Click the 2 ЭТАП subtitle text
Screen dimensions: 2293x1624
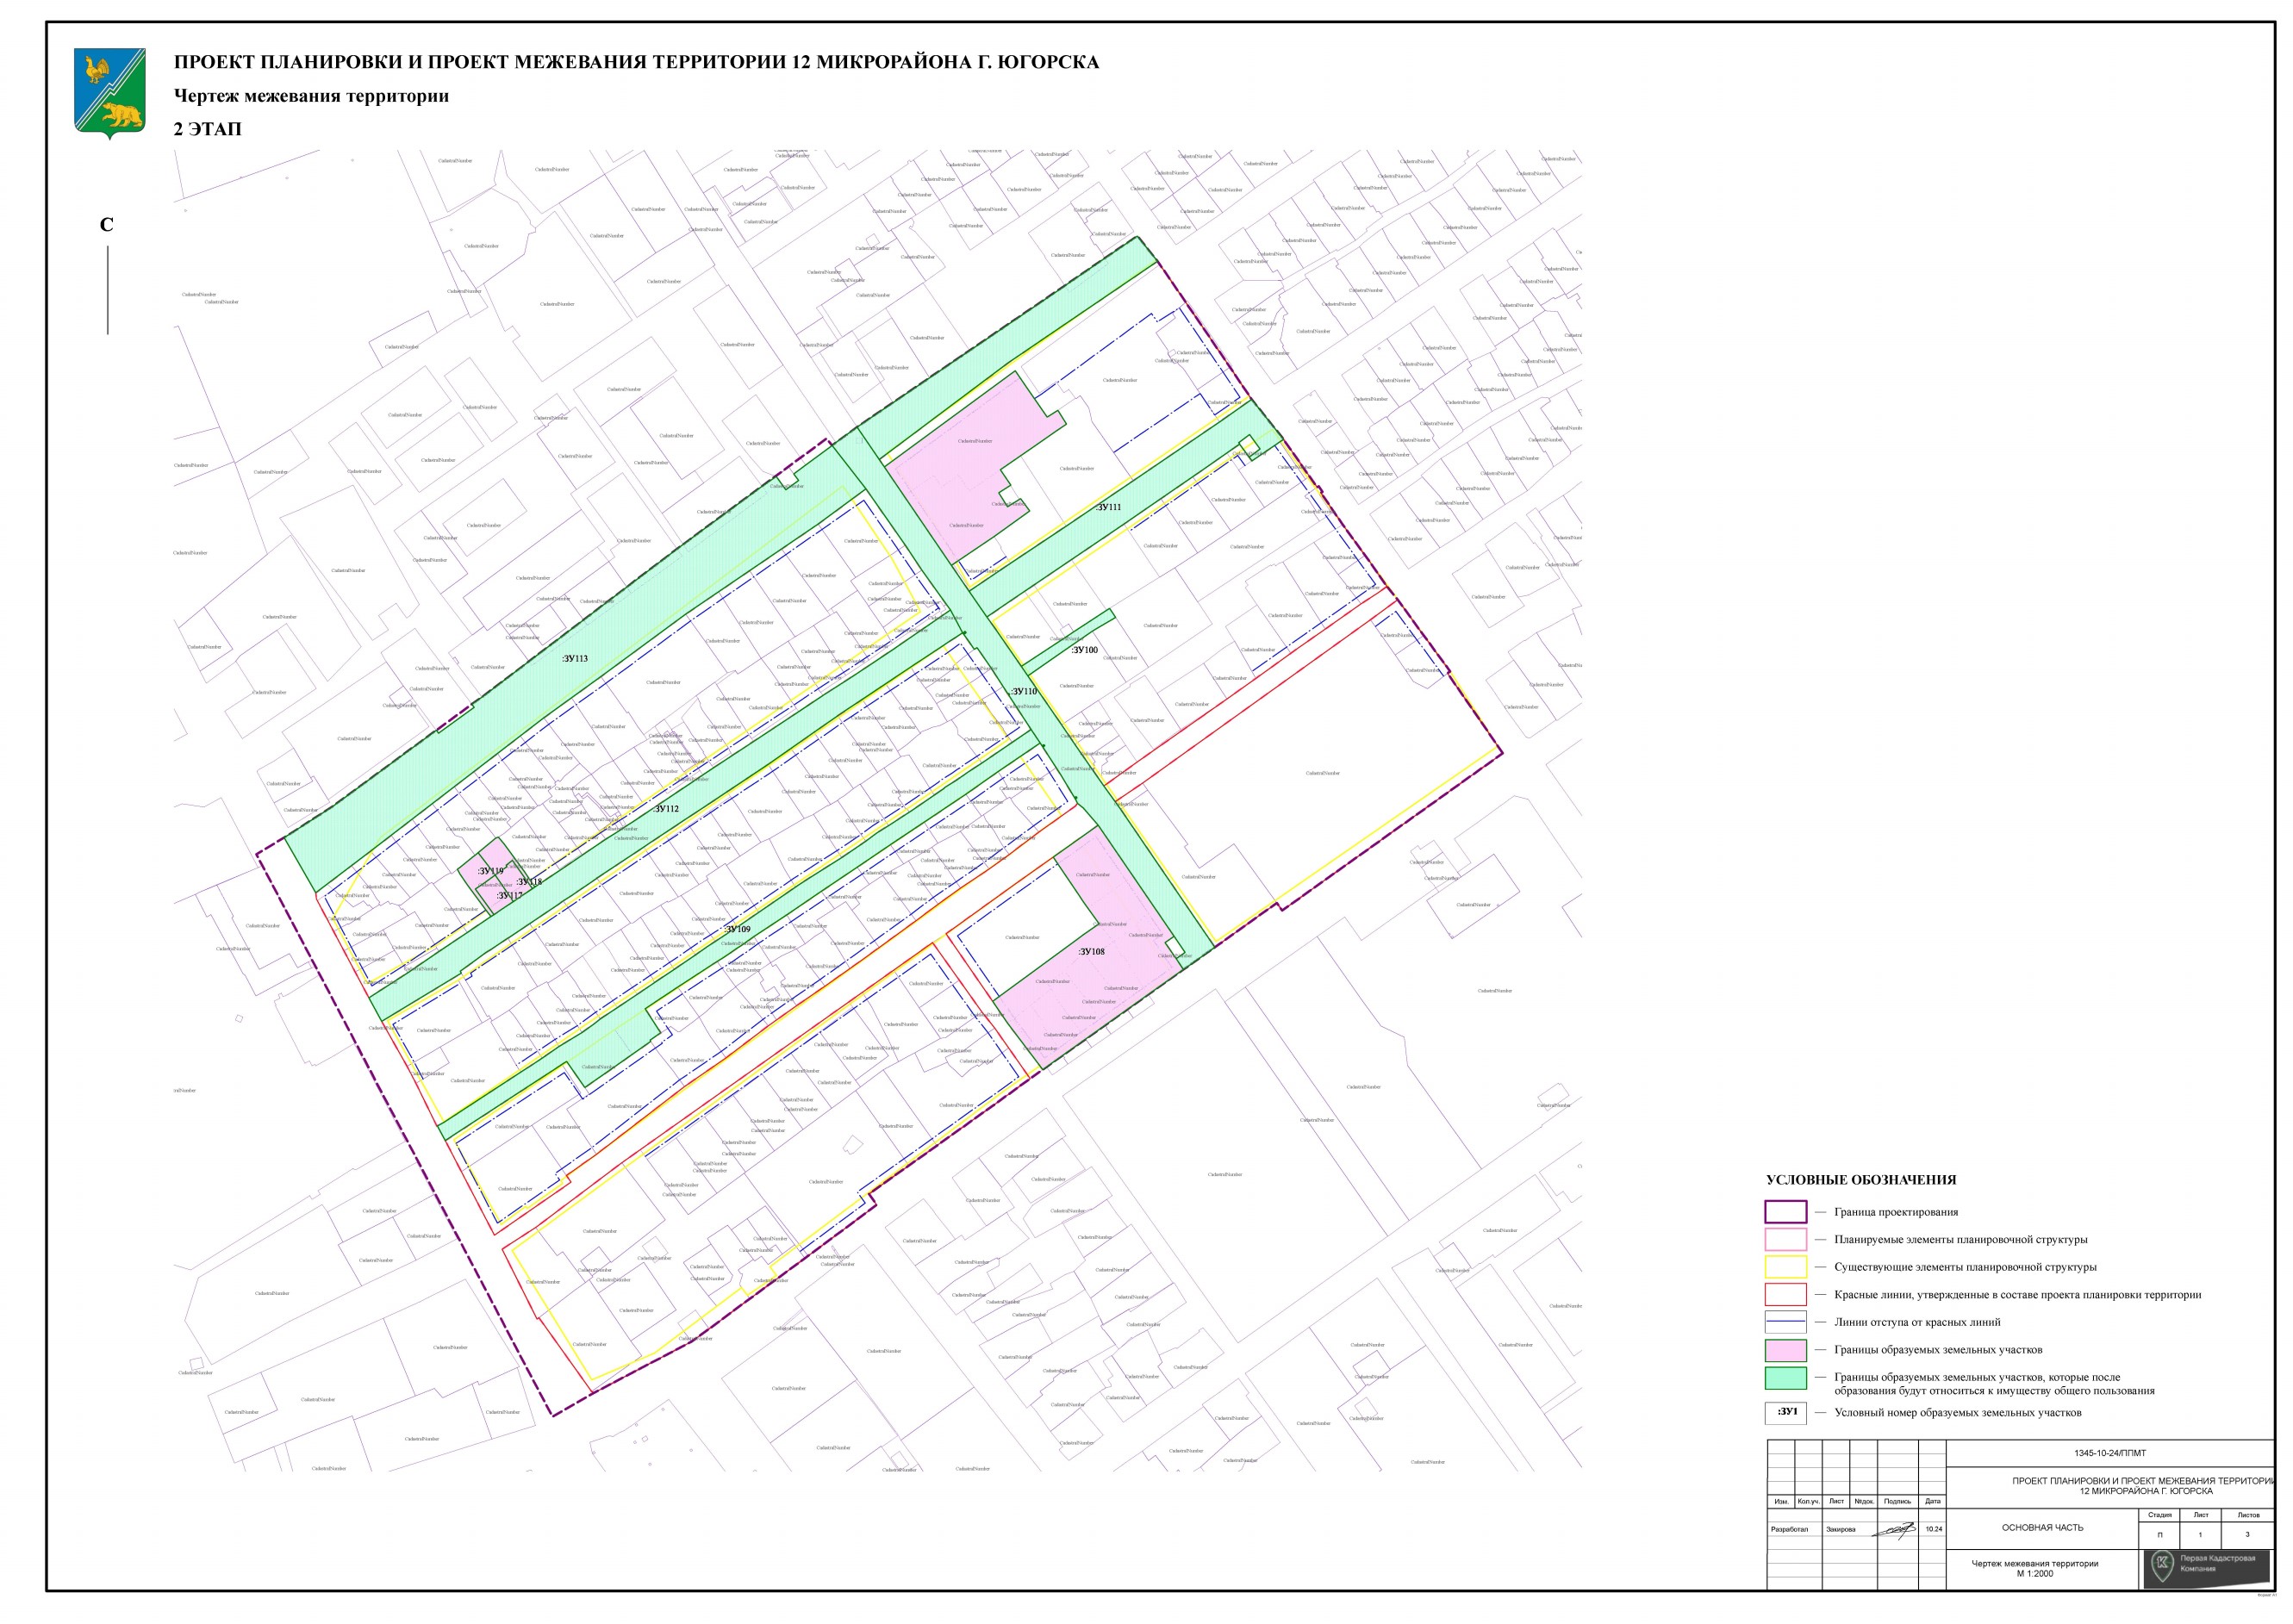click(208, 129)
